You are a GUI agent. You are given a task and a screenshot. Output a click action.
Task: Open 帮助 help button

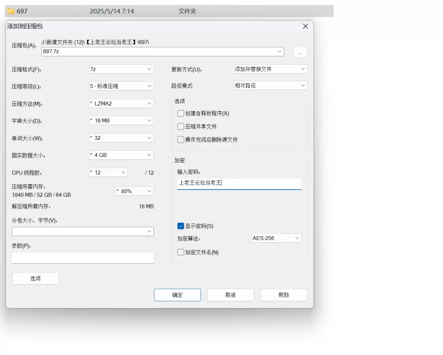pyautogui.click(x=284, y=295)
